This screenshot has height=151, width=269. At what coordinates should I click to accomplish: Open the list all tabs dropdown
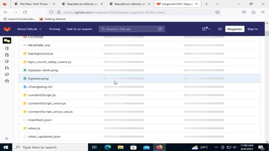click(x=217, y=4)
